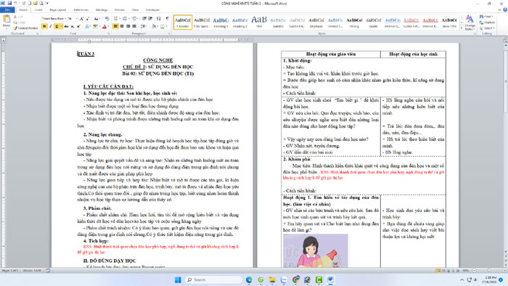The height and width of the screenshot is (286, 508).
Task: Click the bullets list icon
Action: [116, 19]
